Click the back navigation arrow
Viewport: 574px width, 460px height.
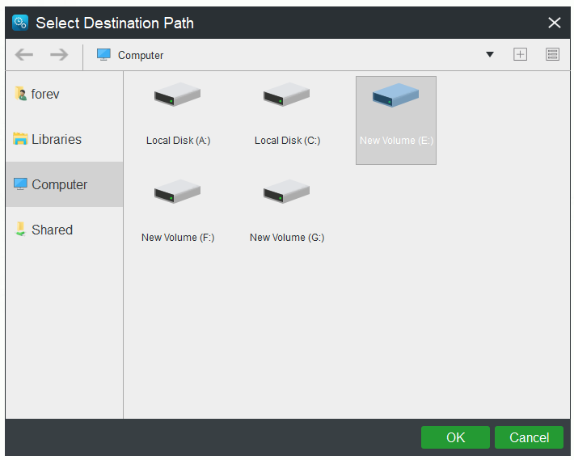(24, 55)
